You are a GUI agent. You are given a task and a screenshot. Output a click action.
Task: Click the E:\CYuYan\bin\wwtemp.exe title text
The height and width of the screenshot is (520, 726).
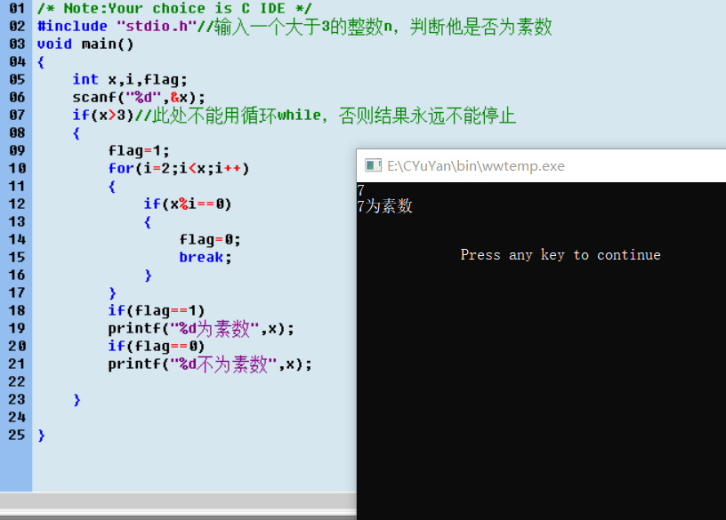coord(476,166)
